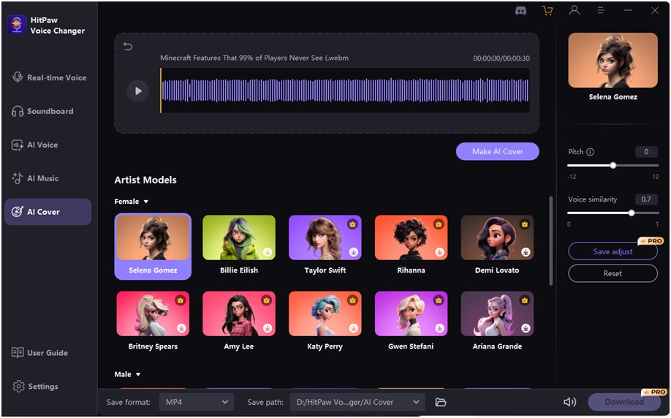This screenshot has width=671, height=418.
Task: Click the crown badge on Gwen Stefani
Action: [439, 300]
